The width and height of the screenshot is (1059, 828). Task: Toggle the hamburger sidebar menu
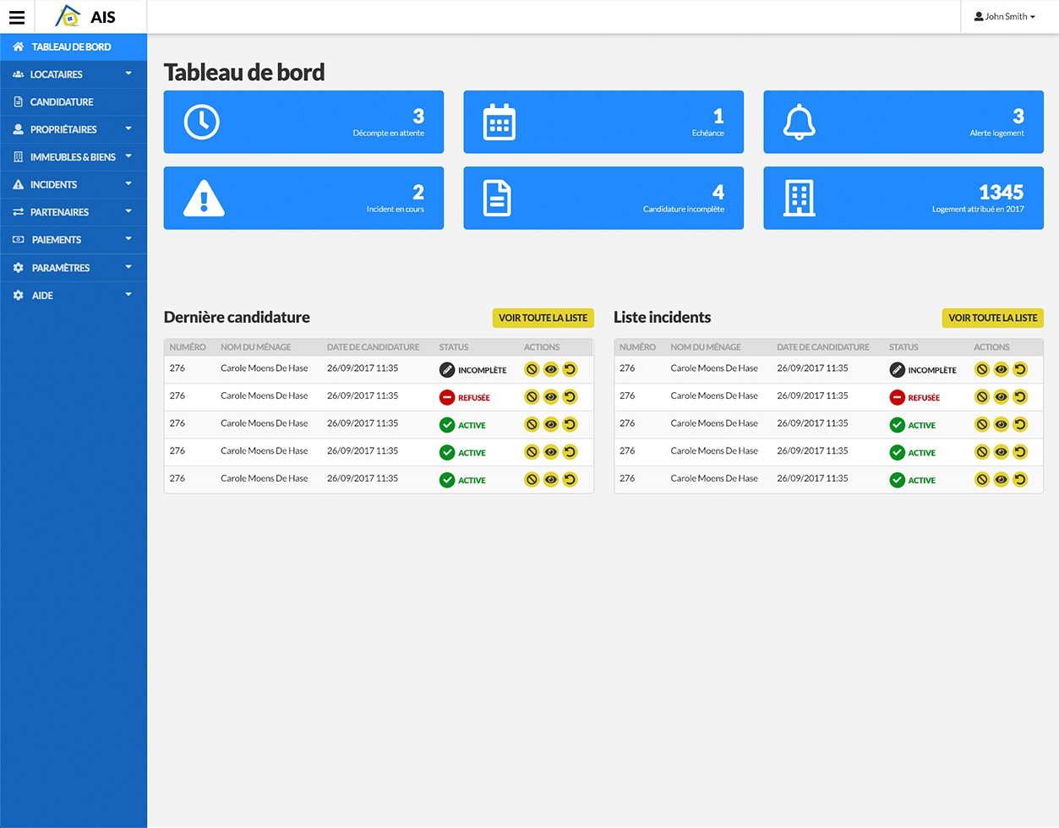17,17
